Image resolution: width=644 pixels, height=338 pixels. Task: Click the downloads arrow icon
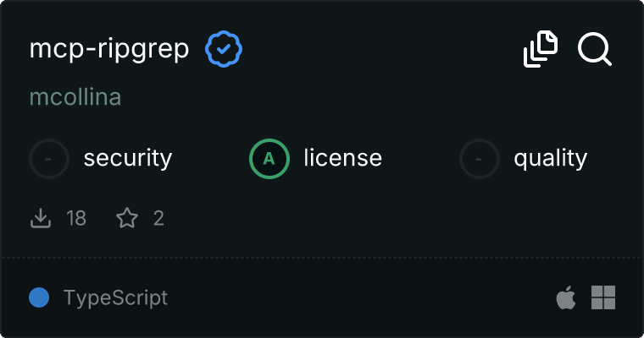[x=41, y=219]
